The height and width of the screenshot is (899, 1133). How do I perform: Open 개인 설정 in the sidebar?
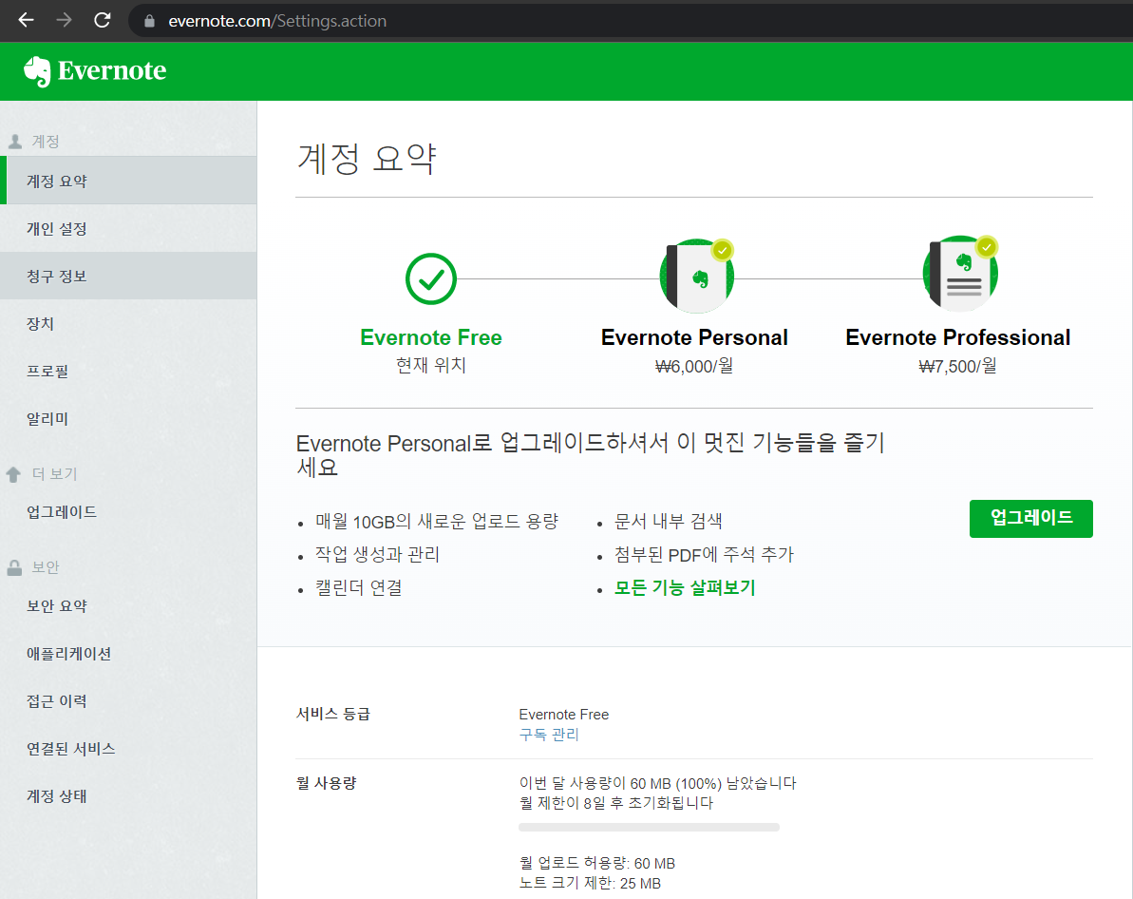coord(128,228)
